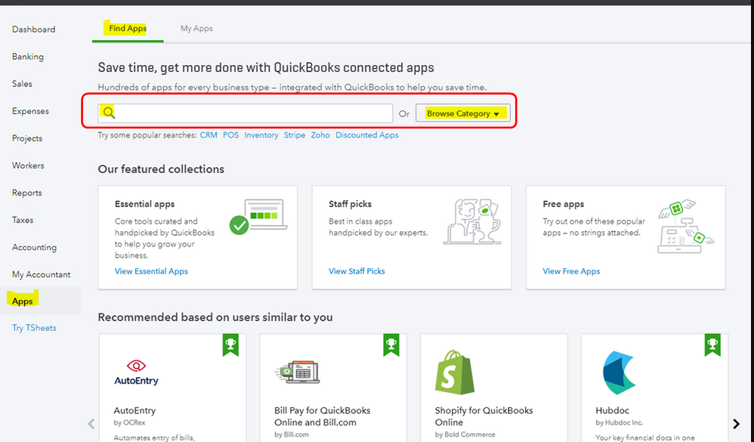
Task: Click the Bill Pay app icon
Action: [x=297, y=372]
